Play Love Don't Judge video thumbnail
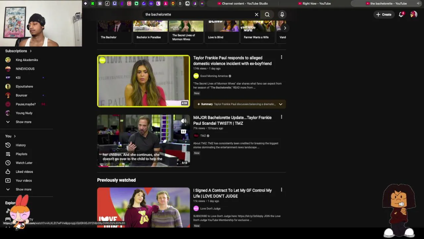 click(x=143, y=207)
